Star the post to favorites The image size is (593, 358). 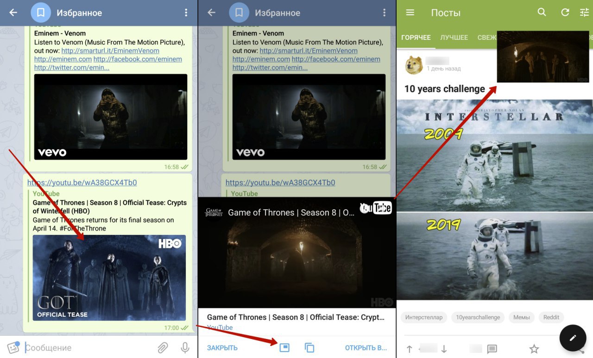pyautogui.click(x=534, y=349)
